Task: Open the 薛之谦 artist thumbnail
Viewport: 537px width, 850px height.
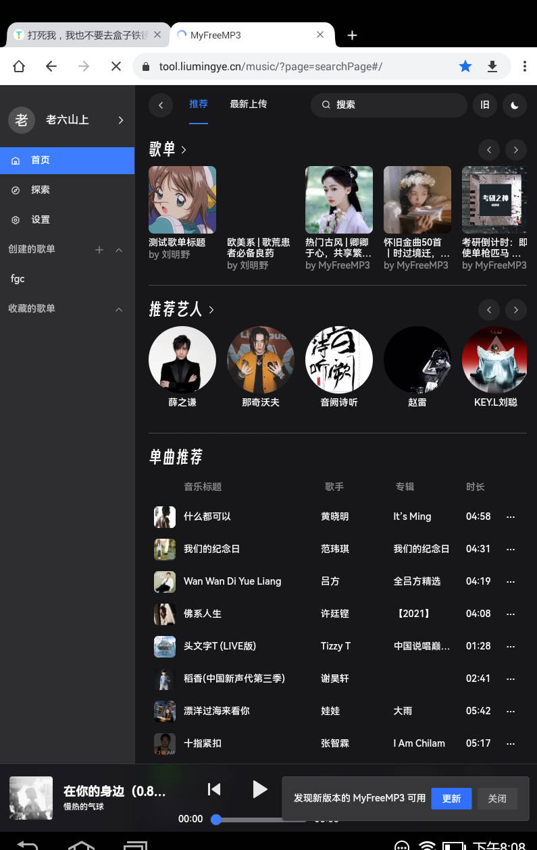Action: [x=182, y=360]
